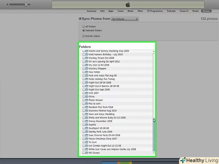Select the All folders radio button
The width and height of the screenshot is (219, 164).
coord(84,26)
